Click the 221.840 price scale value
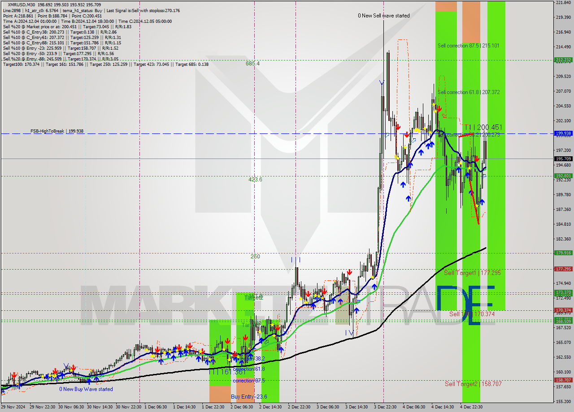The image size is (574, 412). coord(563,3)
